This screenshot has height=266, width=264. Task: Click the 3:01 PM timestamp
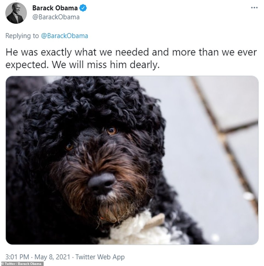pyautogui.click(x=17, y=257)
